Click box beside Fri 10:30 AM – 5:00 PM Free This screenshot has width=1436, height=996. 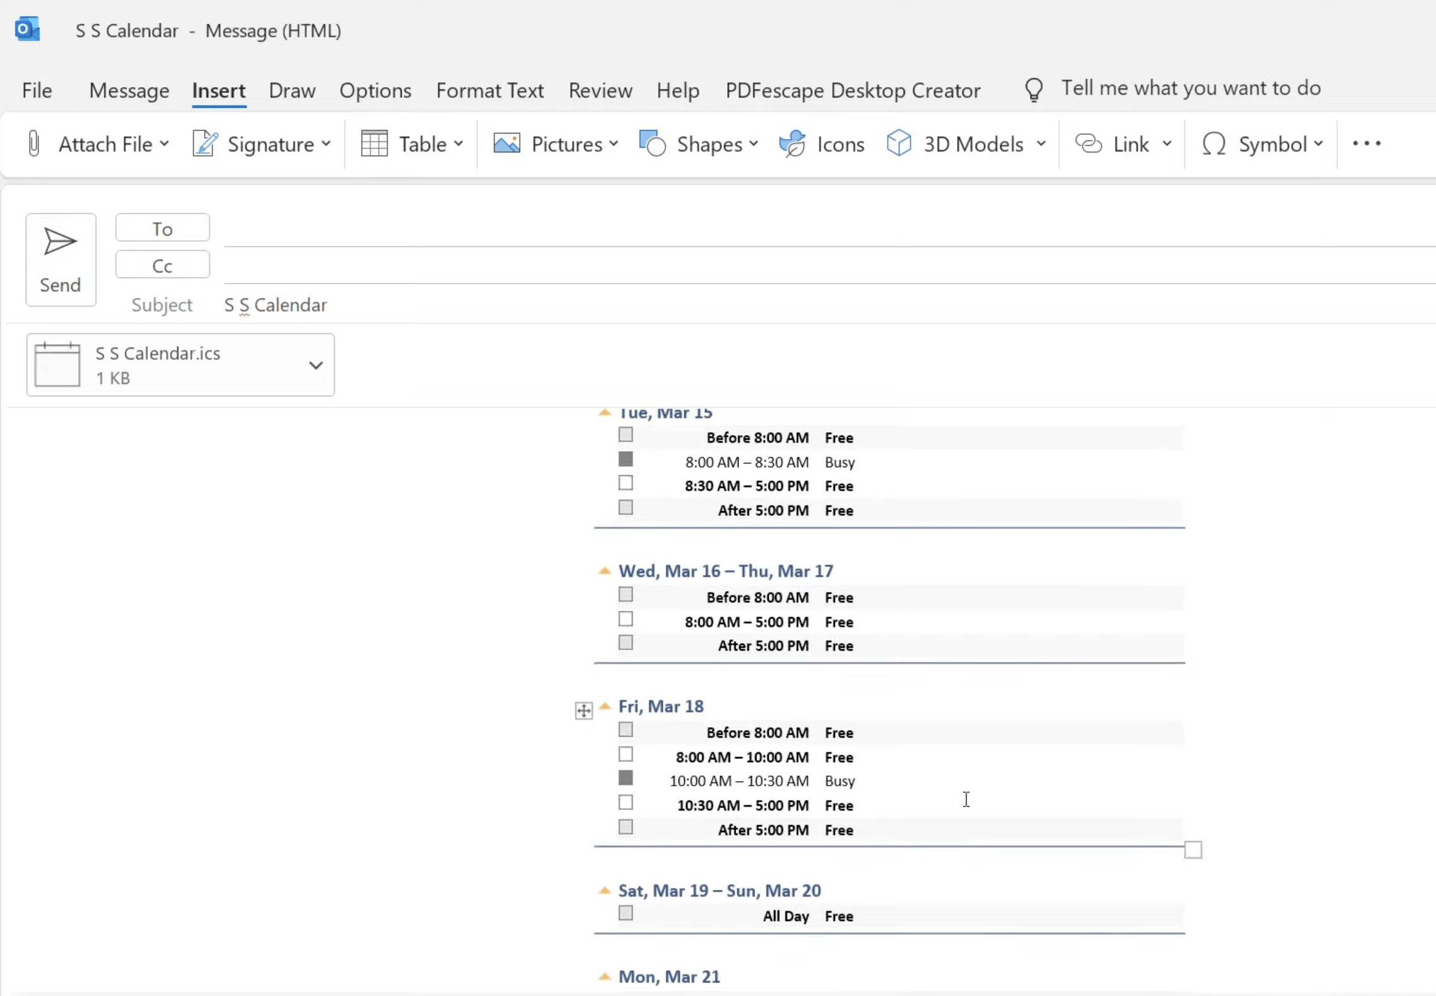click(625, 802)
